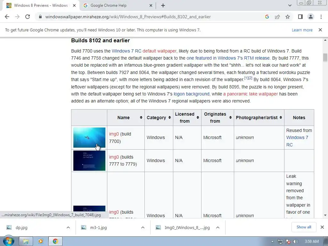Screen dimensions: 328x246
Task: Open the network tray icon
Action: (280, 242)
